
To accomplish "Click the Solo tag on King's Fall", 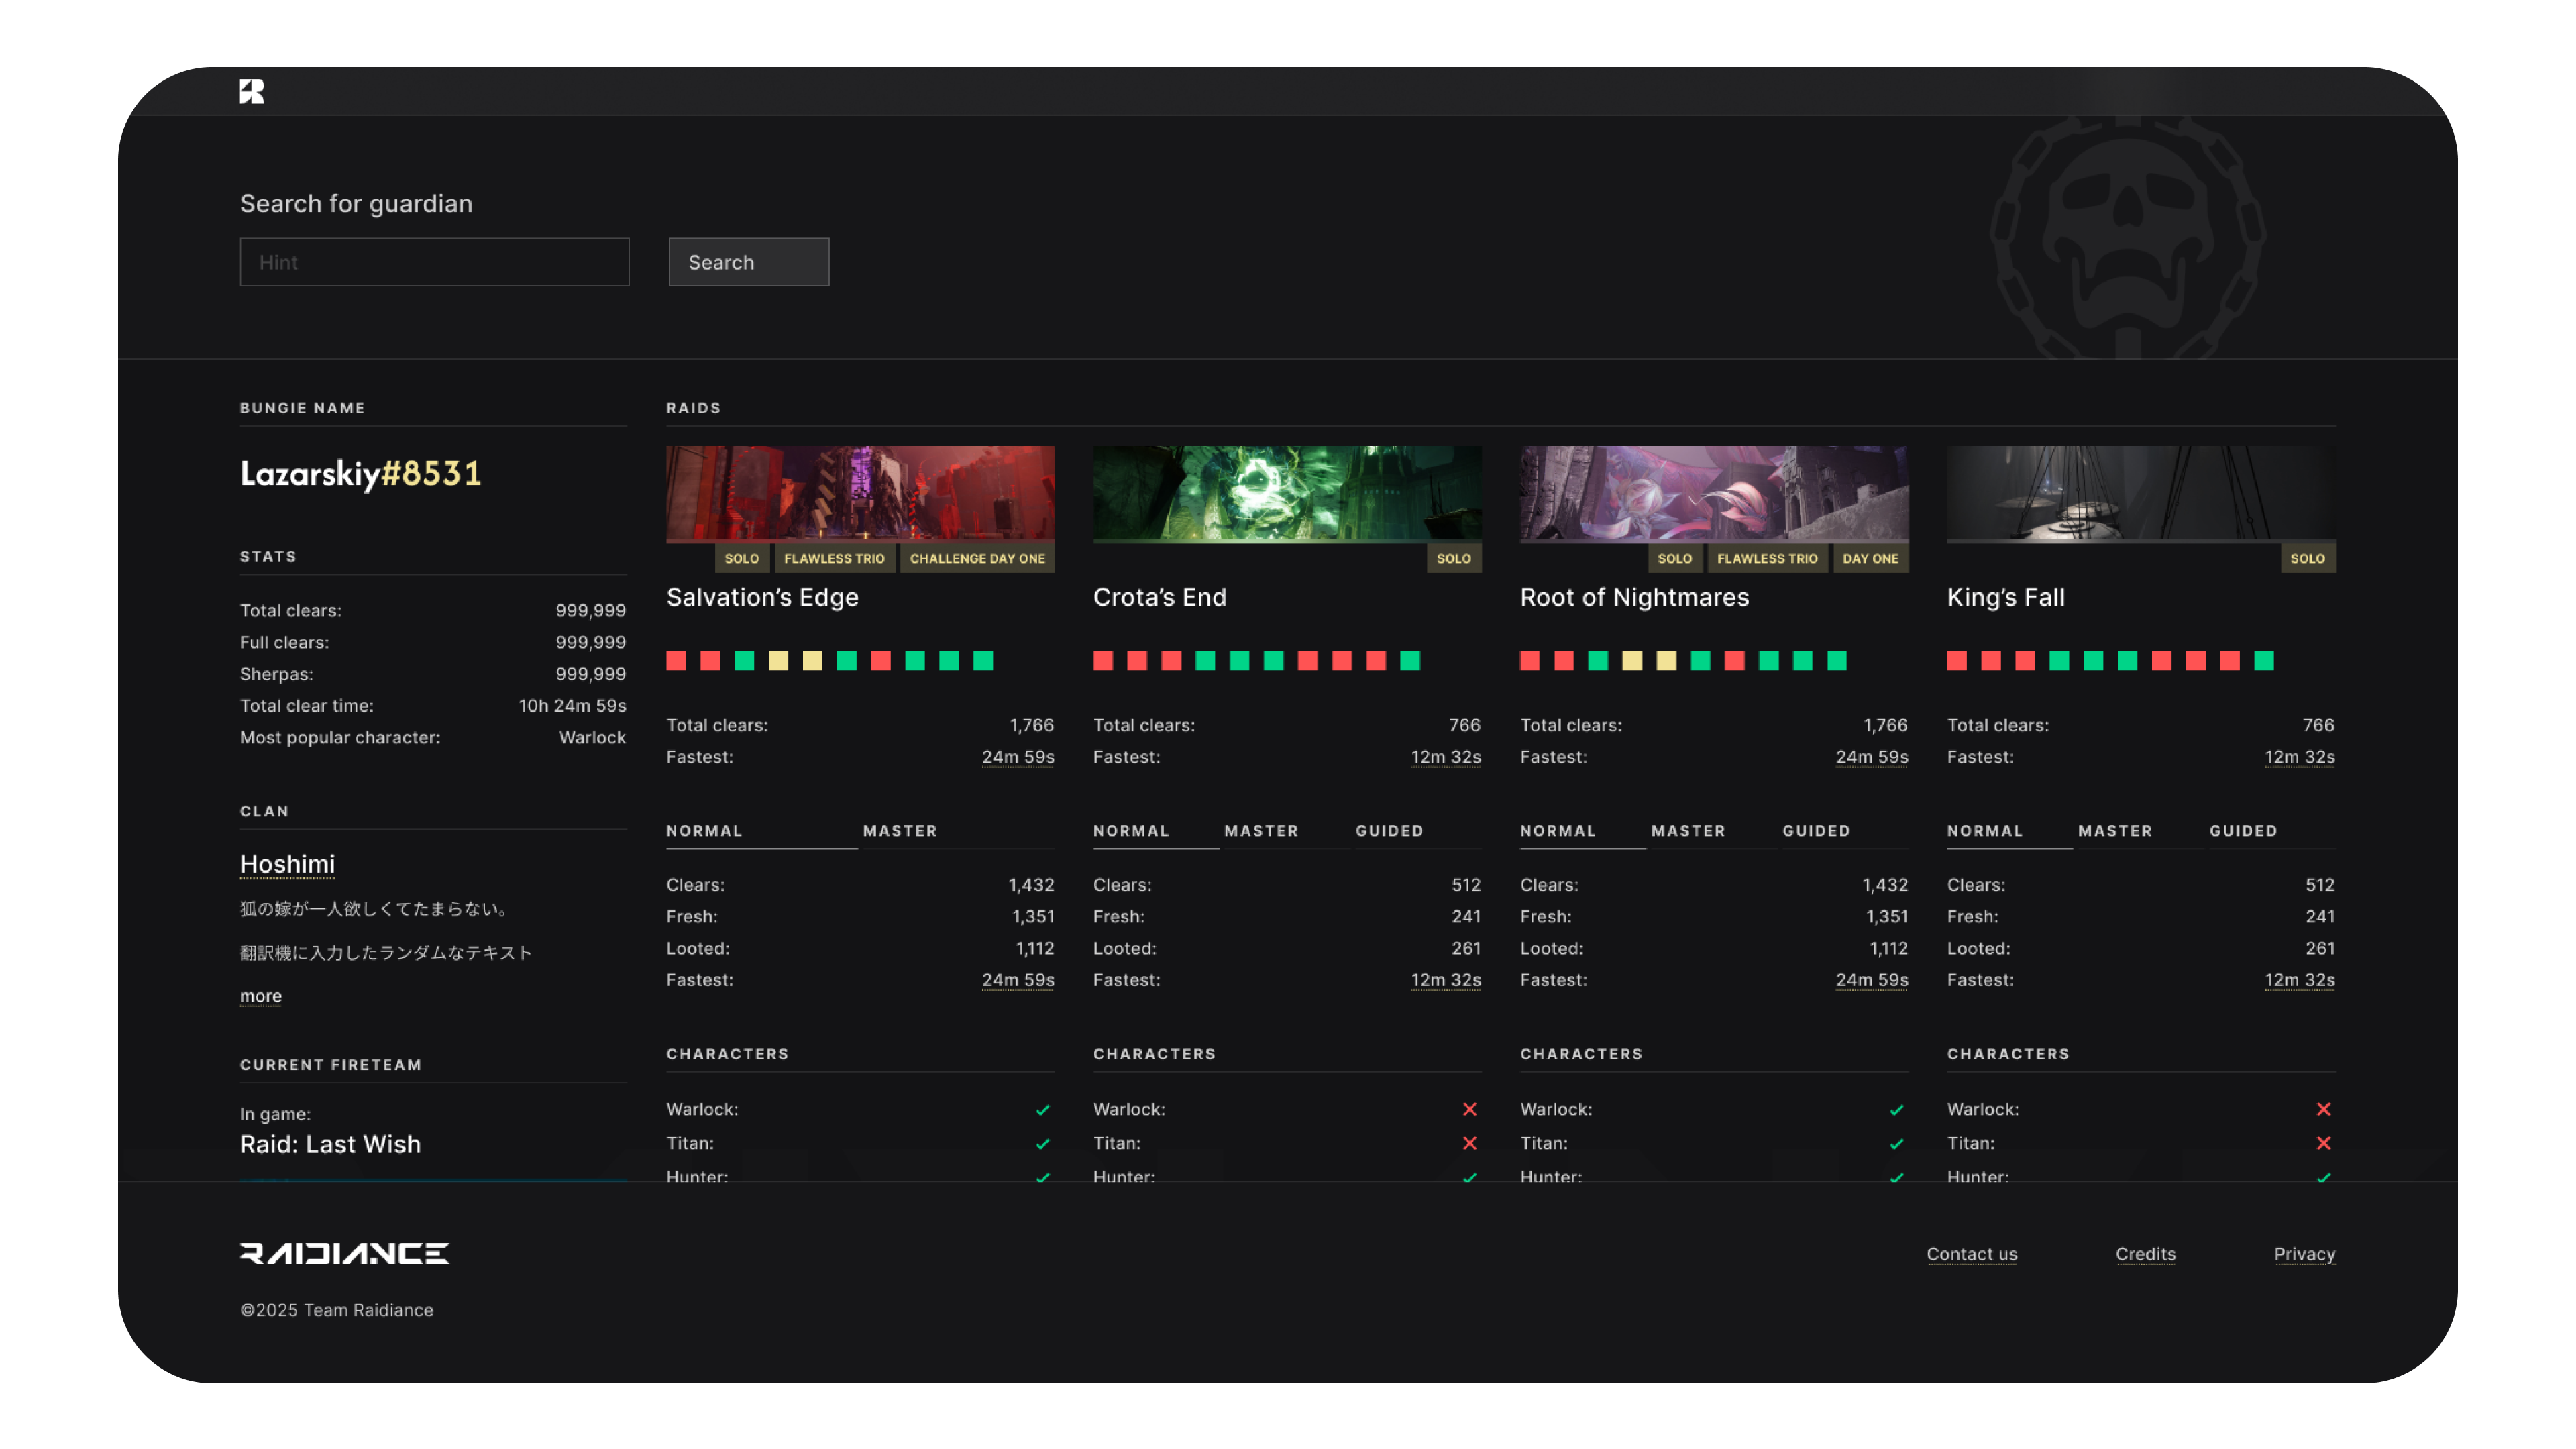I will (2307, 558).
